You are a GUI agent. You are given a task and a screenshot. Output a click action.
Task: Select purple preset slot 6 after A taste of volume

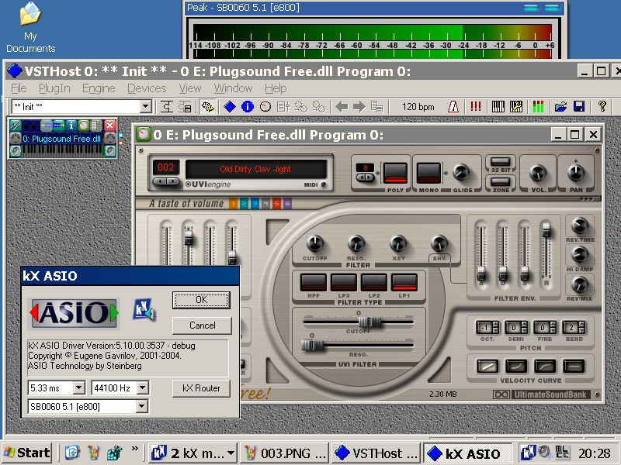coord(287,204)
